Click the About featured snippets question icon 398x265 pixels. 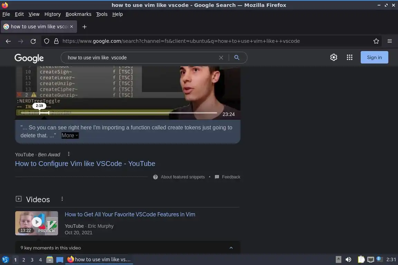click(155, 177)
